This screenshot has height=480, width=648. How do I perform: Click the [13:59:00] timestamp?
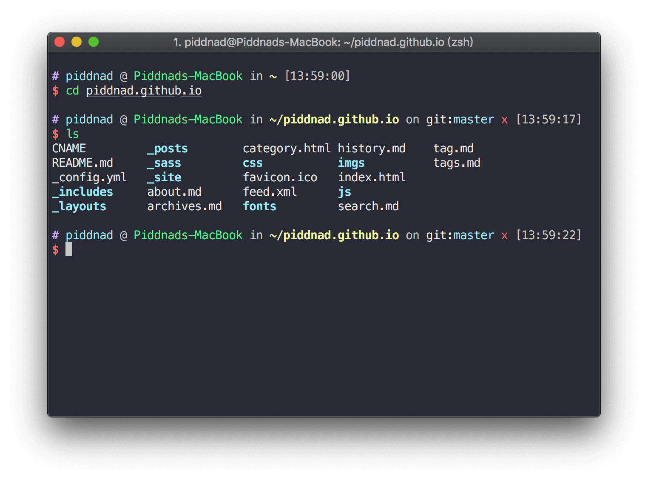(x=317, y=76)
